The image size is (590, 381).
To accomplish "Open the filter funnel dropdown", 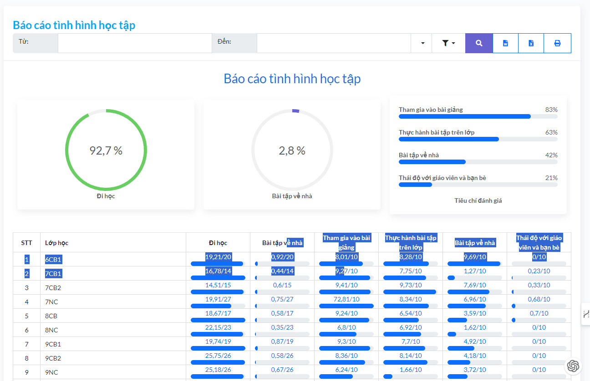I will (448, 43).
